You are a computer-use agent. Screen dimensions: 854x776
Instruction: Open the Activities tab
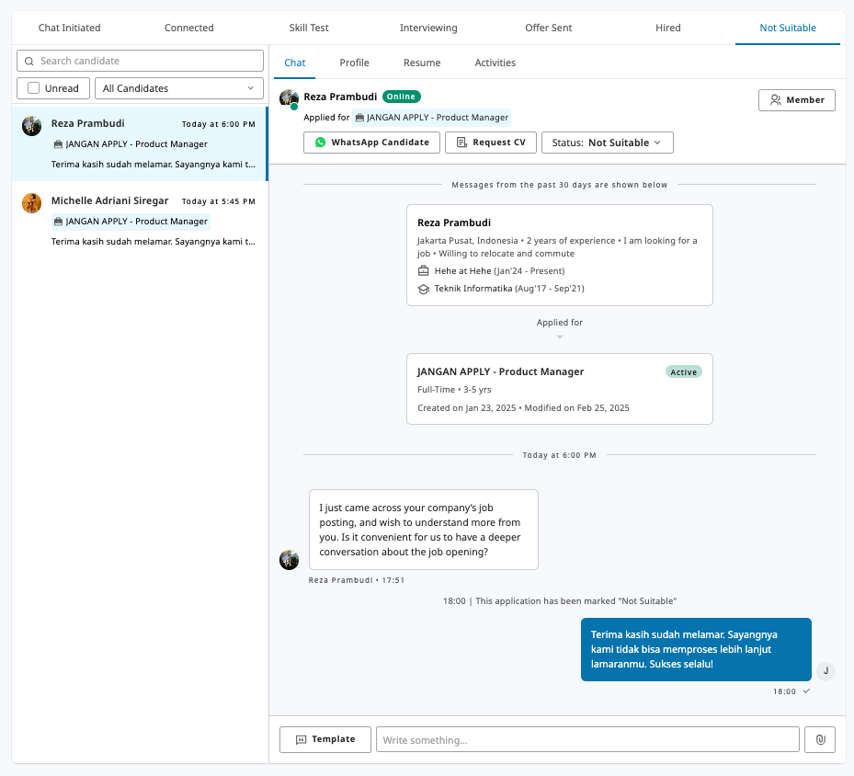pos(495,63)
